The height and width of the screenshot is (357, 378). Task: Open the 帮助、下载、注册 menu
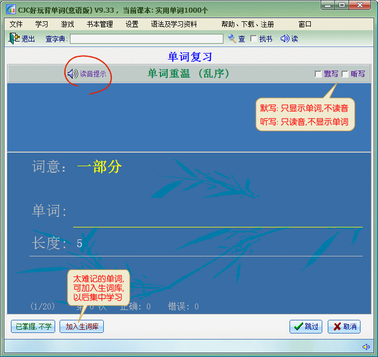click(x=247, y=24)
